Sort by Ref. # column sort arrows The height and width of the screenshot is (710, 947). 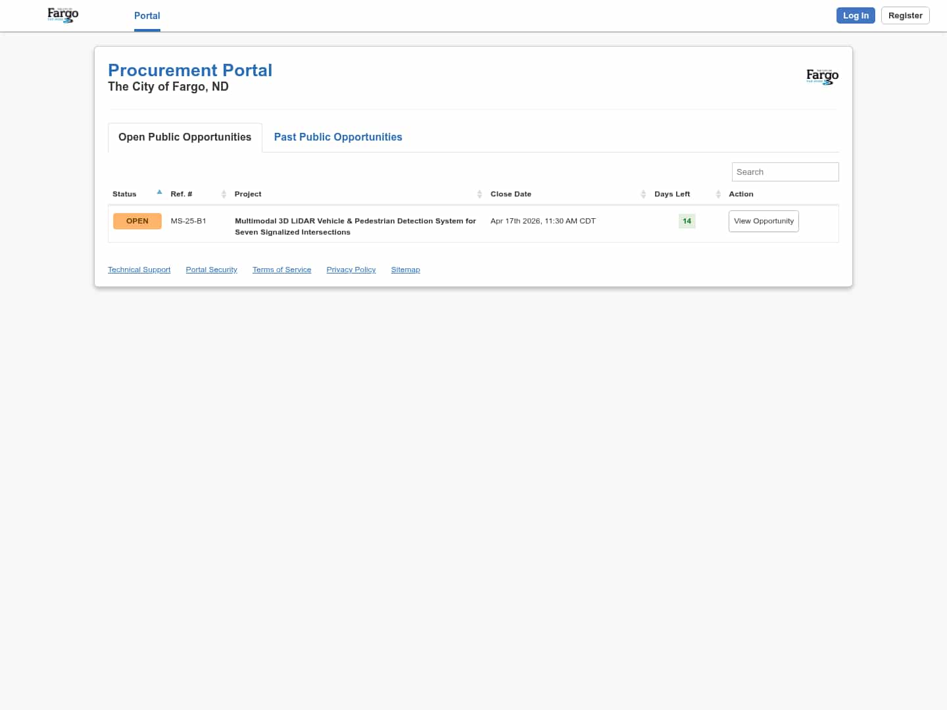pos(224,194)
